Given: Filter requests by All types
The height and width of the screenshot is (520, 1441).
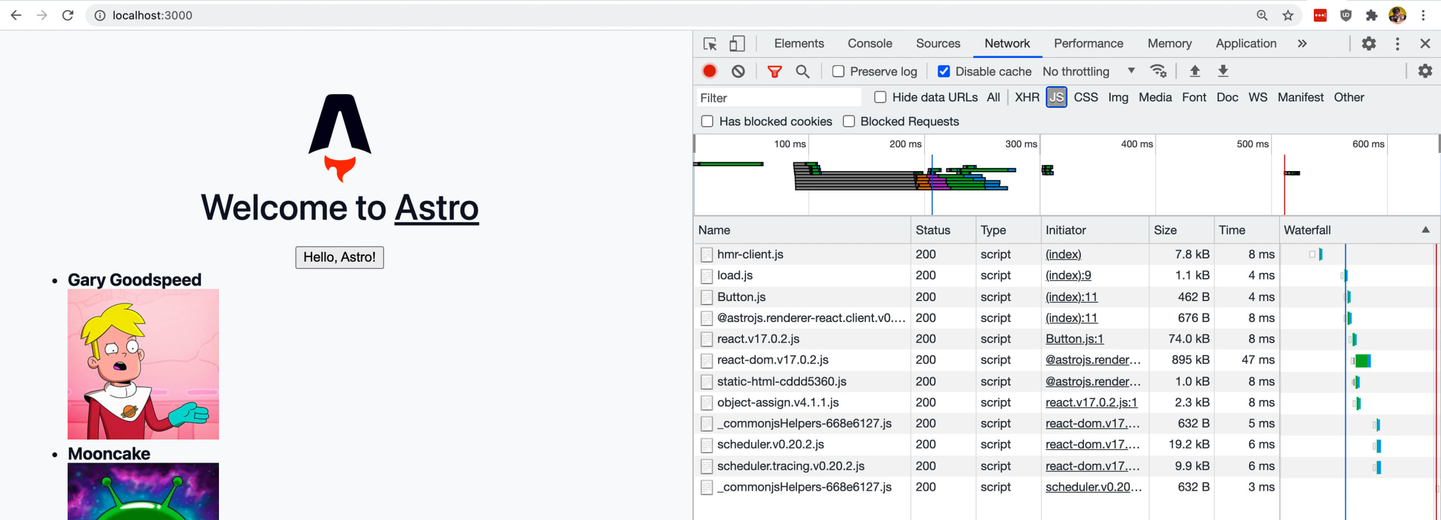Looking at the screenshot, I should (993, 97).
